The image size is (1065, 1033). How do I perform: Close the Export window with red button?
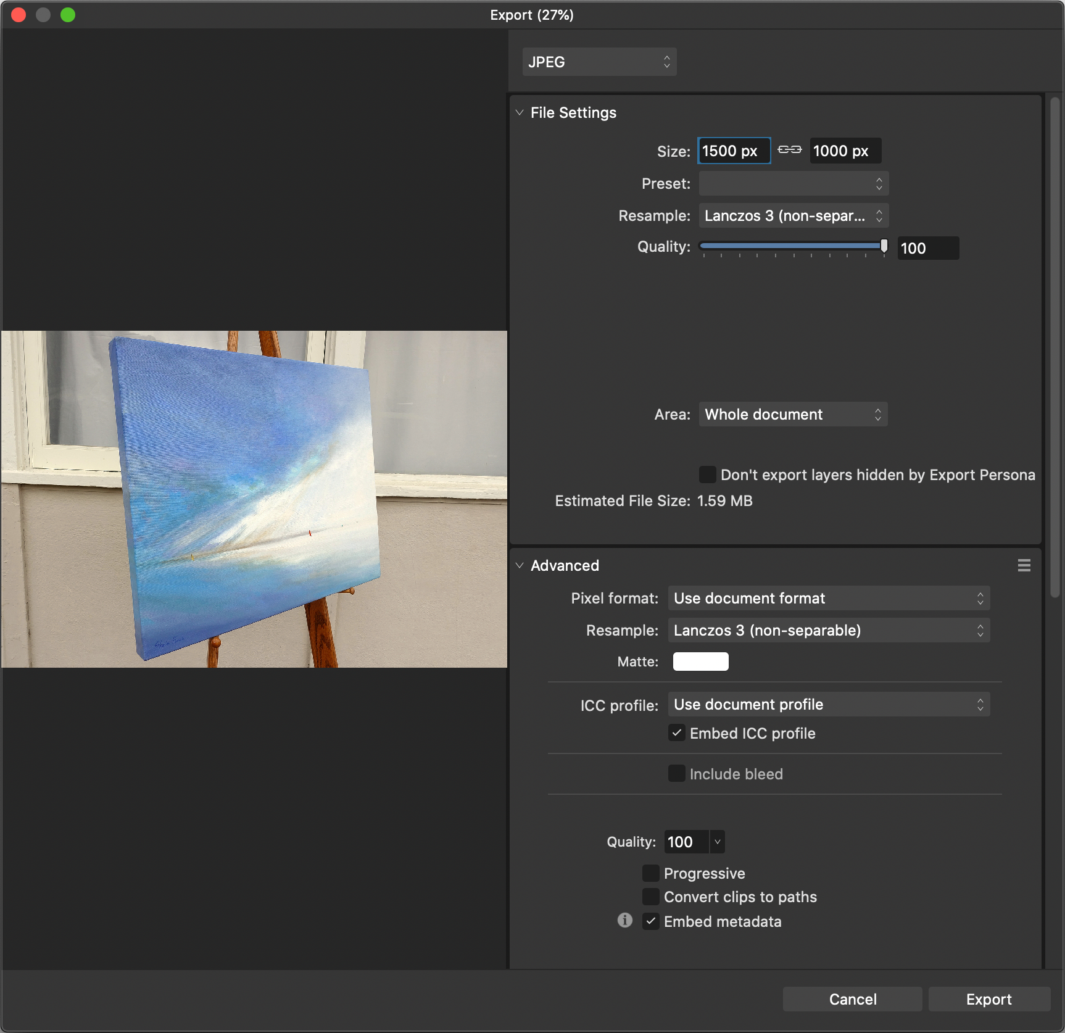[x=19, y=15]
